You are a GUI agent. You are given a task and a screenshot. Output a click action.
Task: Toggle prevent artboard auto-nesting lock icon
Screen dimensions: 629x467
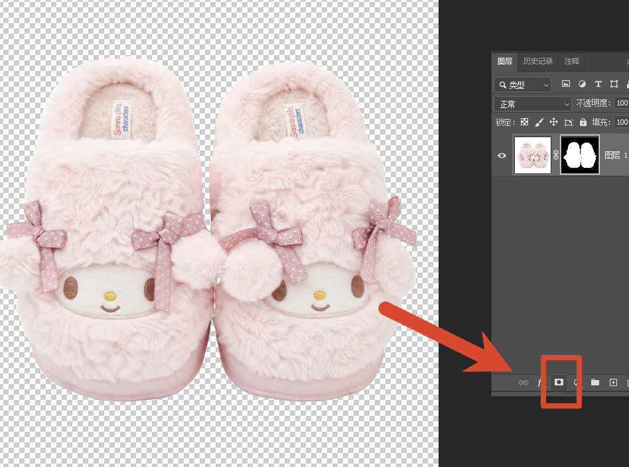click(x=569, y=122)
